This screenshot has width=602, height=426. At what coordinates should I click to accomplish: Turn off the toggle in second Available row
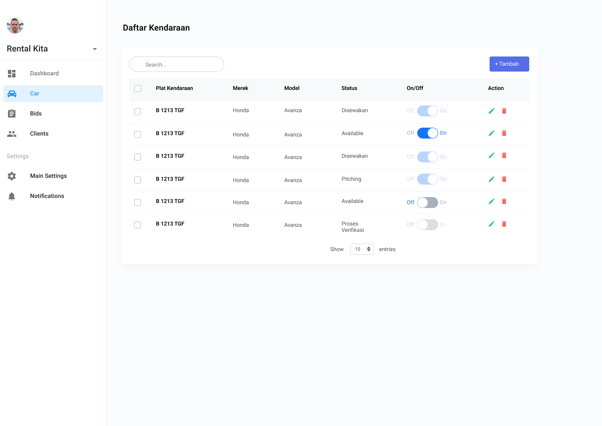point(427,133)
